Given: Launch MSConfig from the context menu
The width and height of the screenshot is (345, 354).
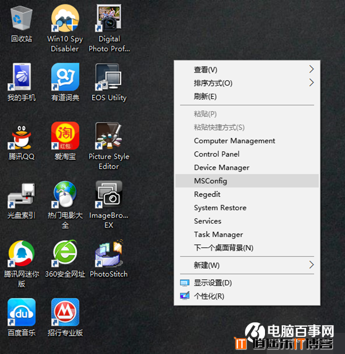Looking at the screenshot, I should tap(247, 181).
